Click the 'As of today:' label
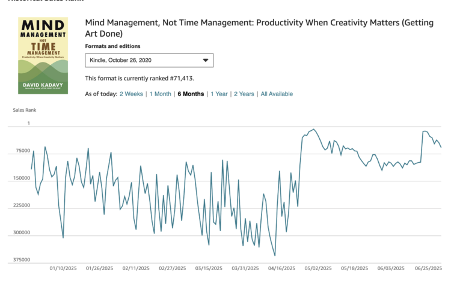Viewport: 451px width, 281px height. tap(101, 94)
